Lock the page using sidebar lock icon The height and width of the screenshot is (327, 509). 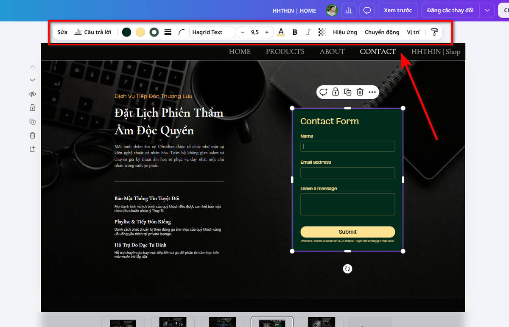pyautogui.click(x=33, y=108)
